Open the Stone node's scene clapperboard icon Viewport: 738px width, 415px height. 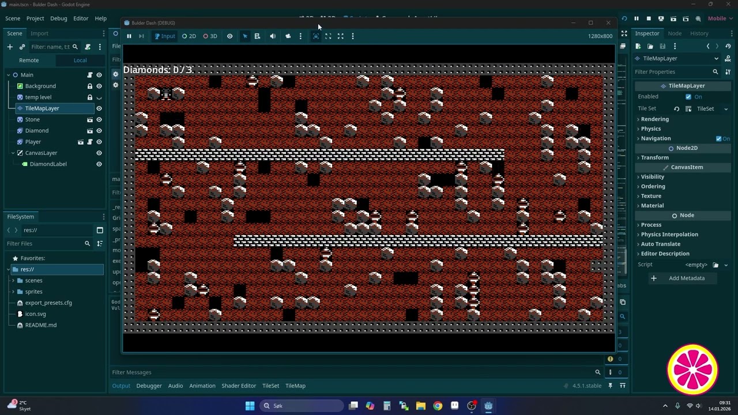tap(89, 119)
